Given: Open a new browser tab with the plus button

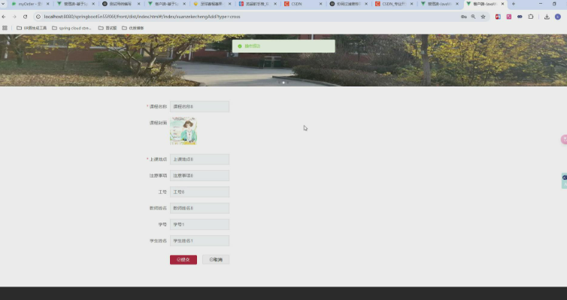Looking at the screenshot, I should point(513,4).
